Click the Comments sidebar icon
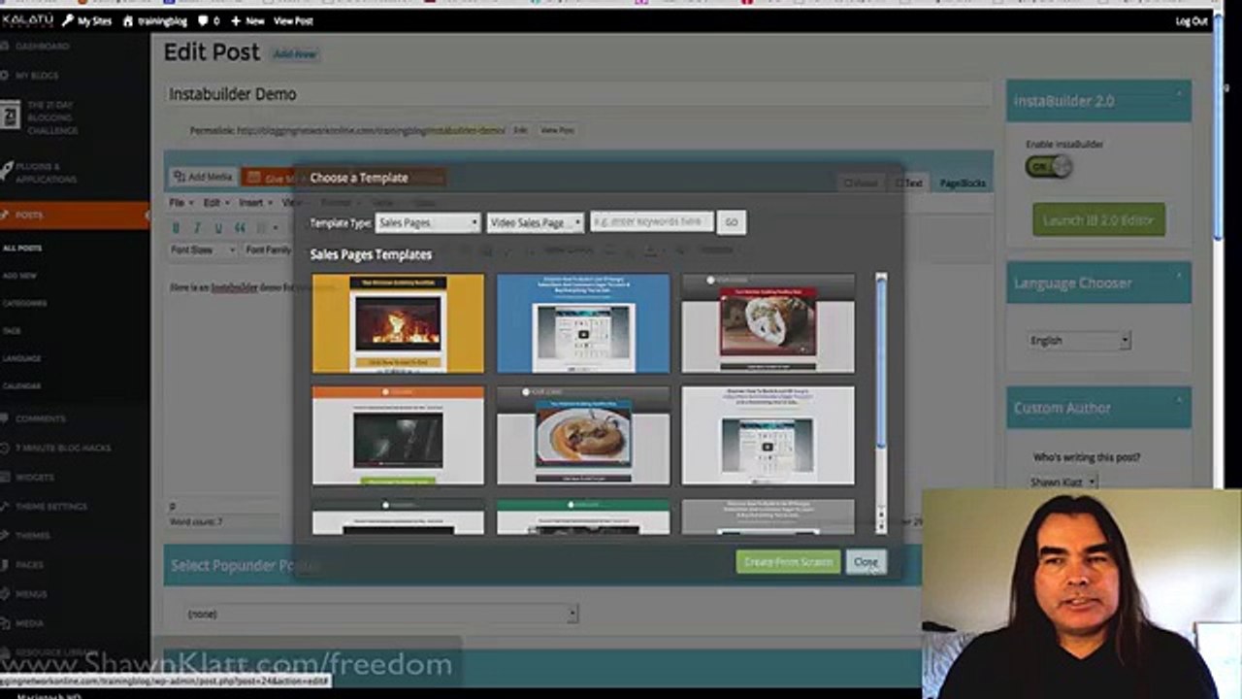The height and width of the screenshot is (699, 1242). [6, 418]
